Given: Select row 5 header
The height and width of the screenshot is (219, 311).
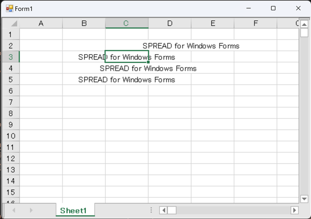Looking at the screenshot, I should [x=11, y=80].
